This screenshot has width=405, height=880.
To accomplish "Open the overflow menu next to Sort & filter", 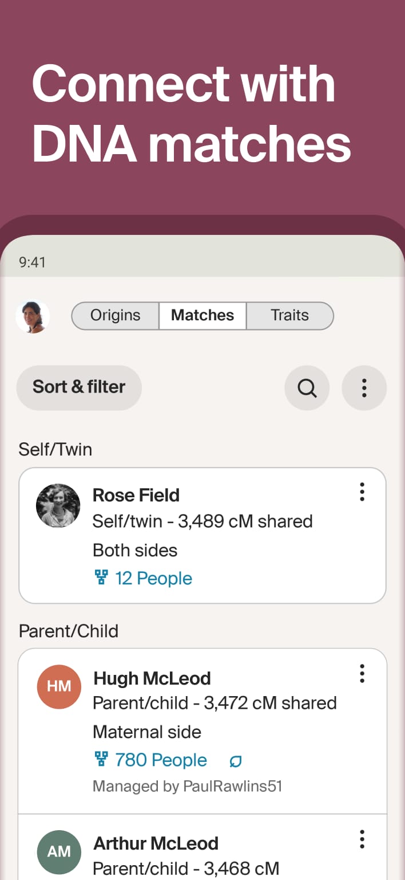I will point(364,388).
